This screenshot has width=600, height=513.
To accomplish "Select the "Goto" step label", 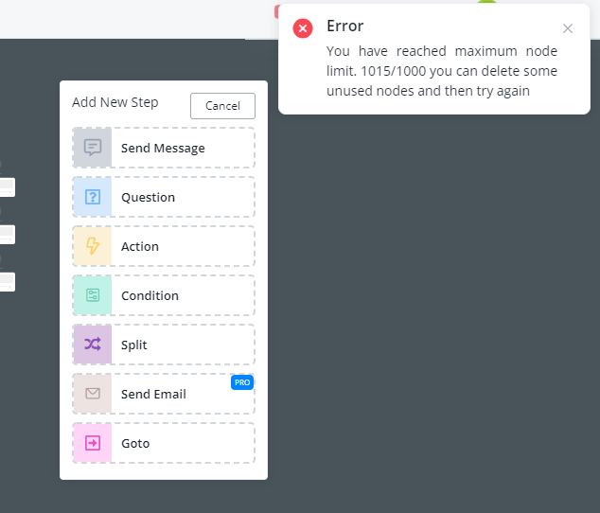I will pyautogui.click(x=135, y=444).
